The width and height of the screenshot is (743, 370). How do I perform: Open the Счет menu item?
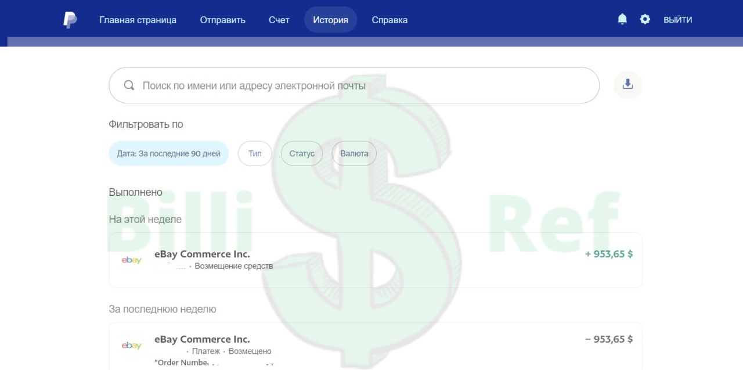click(279, 20)
